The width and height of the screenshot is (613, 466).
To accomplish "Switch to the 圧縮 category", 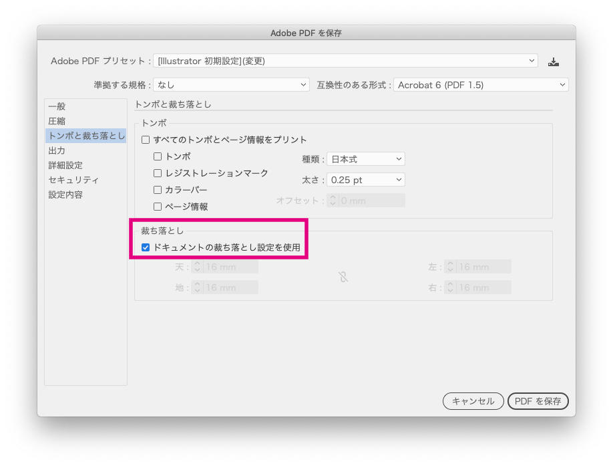I will click(x=85, y=121).
